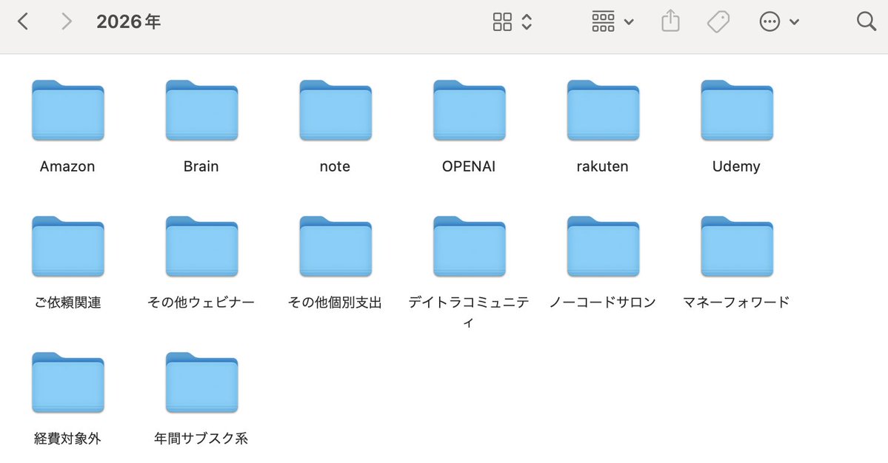The width and height of the screenshot is (888, 463).
Task: Open the Tags toolbar icon
Action: tap(718, 21)
